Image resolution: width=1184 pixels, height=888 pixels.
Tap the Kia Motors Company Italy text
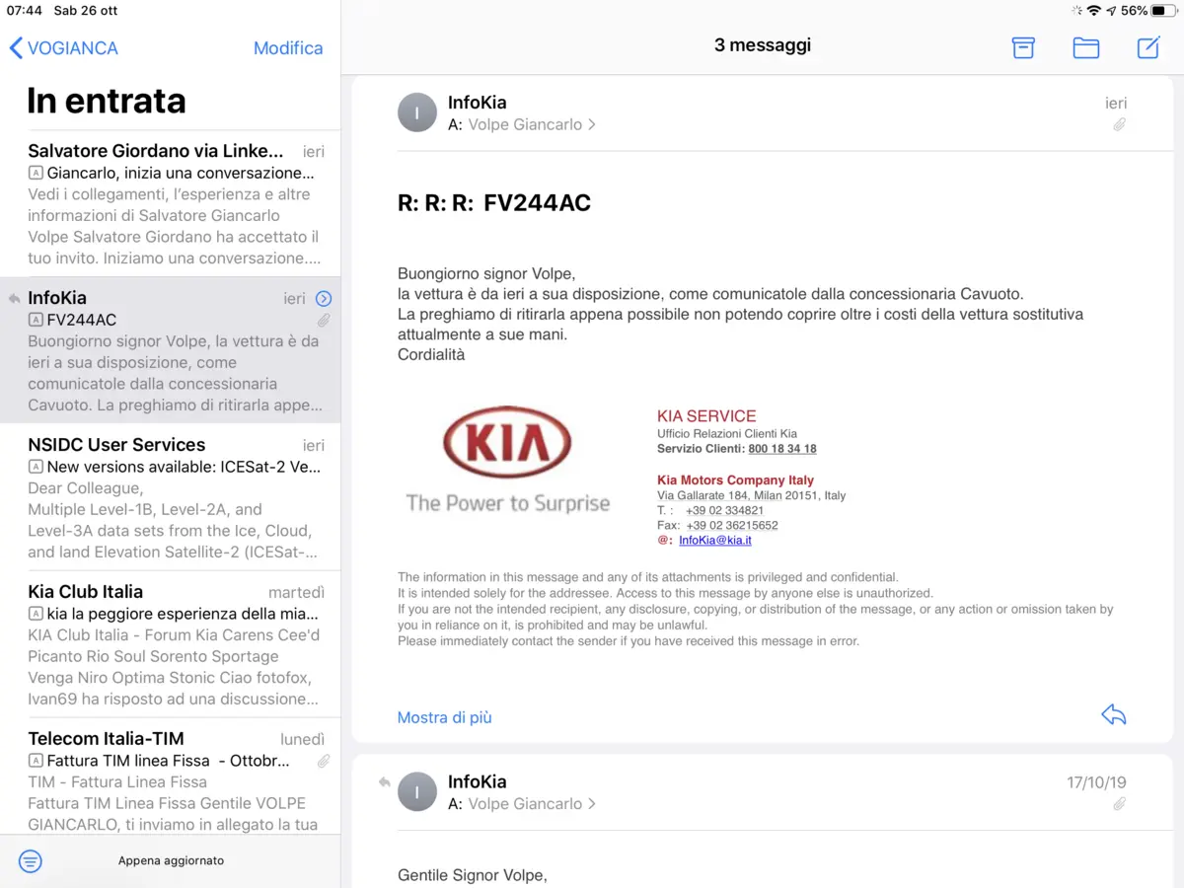pyautogui.click(x=736, y=481)
